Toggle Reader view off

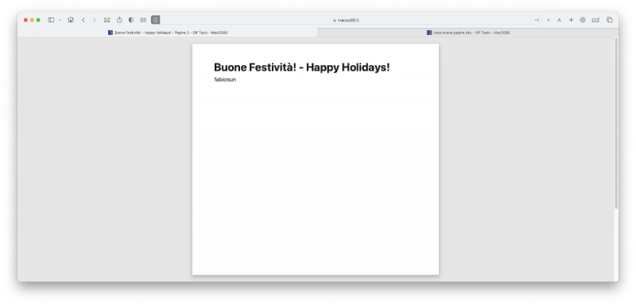point(155,20)
